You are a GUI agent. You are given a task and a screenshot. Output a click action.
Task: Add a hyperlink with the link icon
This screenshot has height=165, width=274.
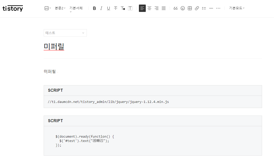pyautogui.click(x=197, y=8)
